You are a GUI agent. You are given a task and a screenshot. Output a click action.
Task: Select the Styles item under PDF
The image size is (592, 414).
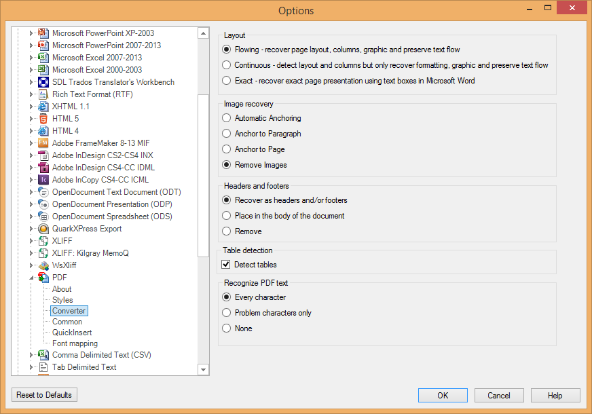[62, 300]
